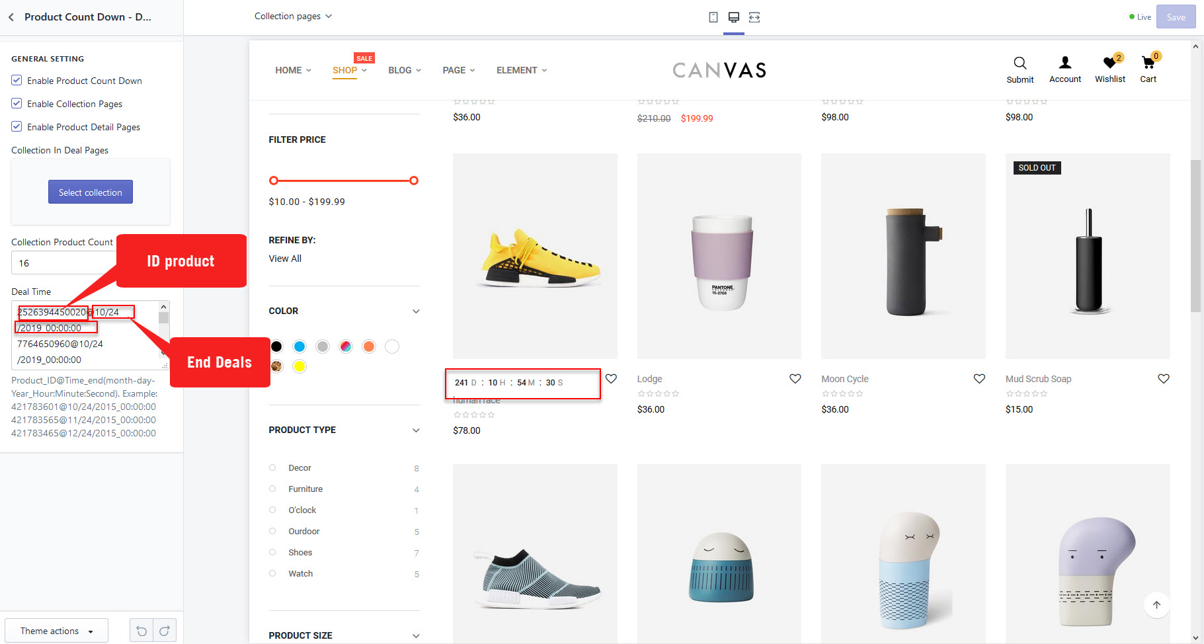Image resolution: width=1204 pixels, height=644 pixels.
Task: Click the View All link
Action: pos(285,259)
